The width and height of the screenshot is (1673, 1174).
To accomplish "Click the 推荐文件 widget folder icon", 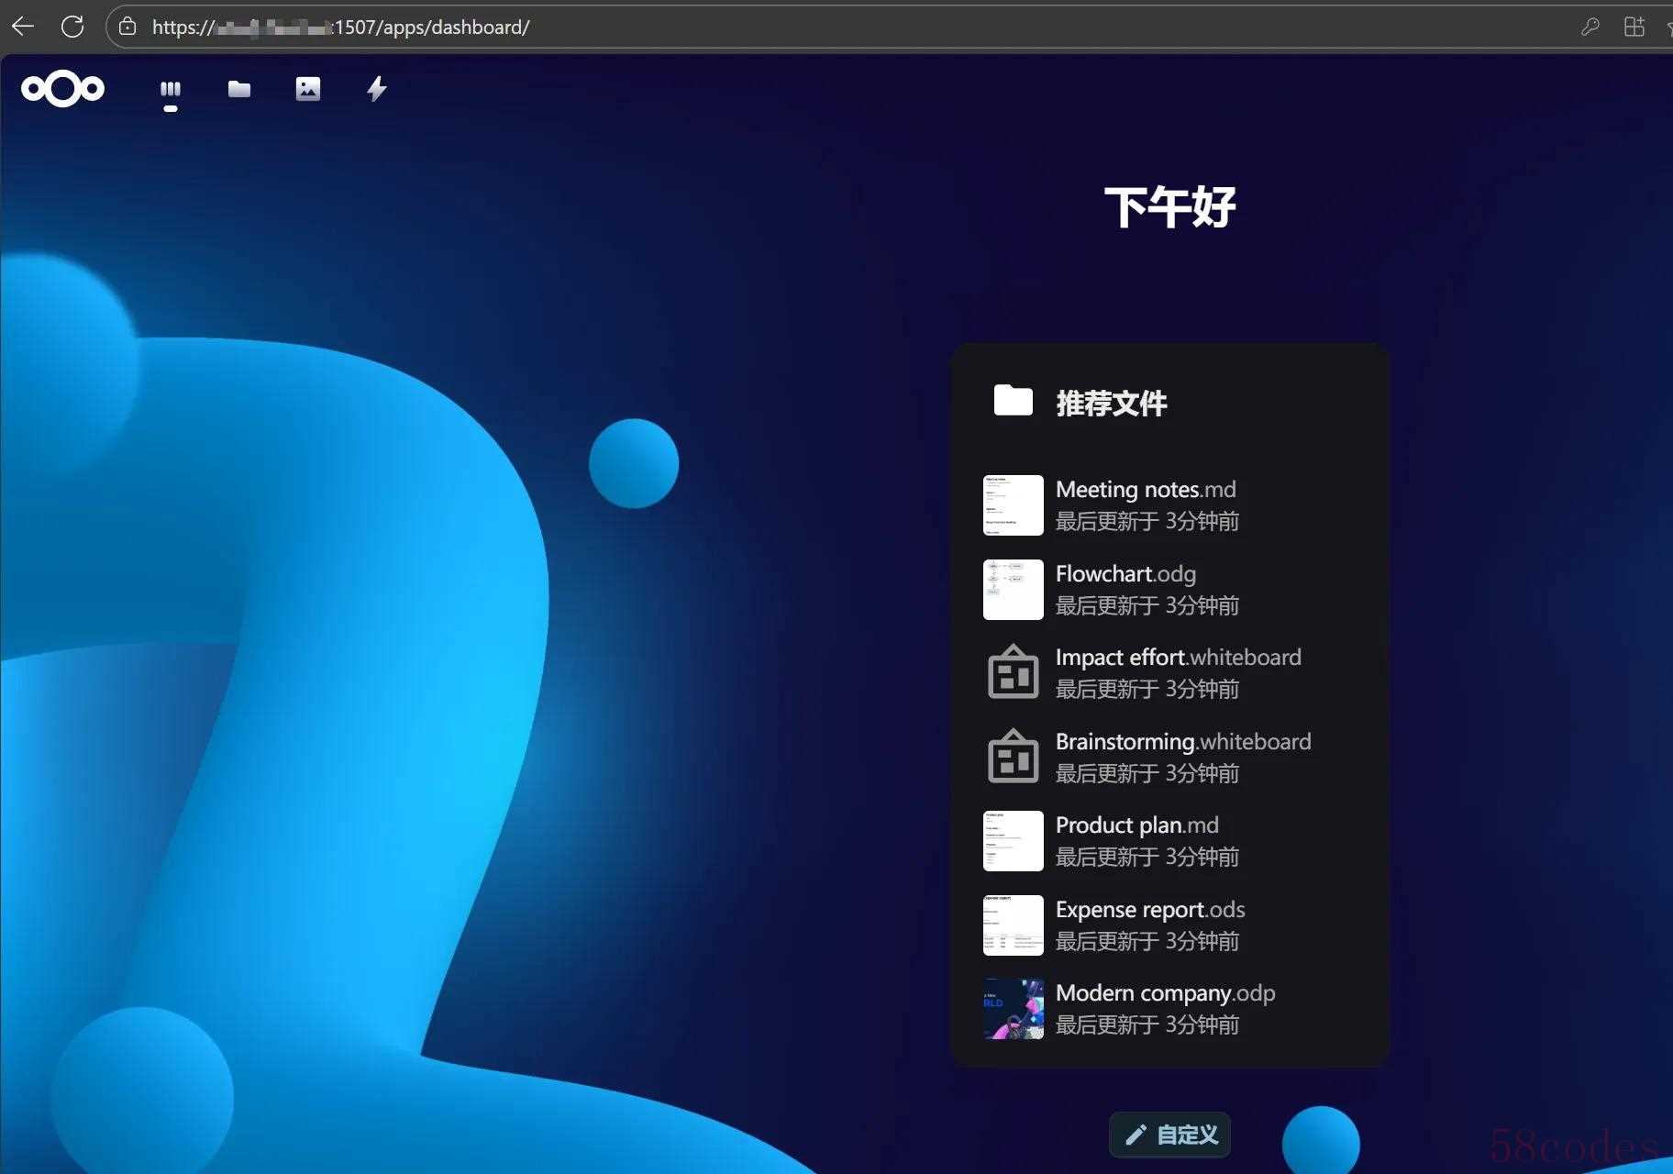I will 1013,401.
